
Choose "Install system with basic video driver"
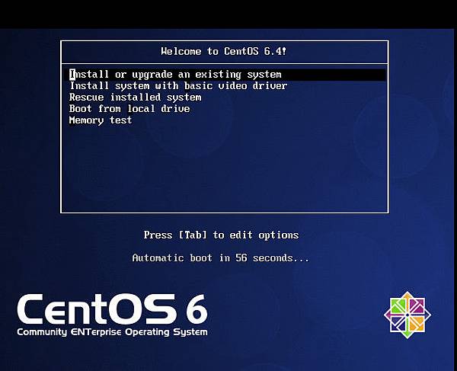[178, 86]
